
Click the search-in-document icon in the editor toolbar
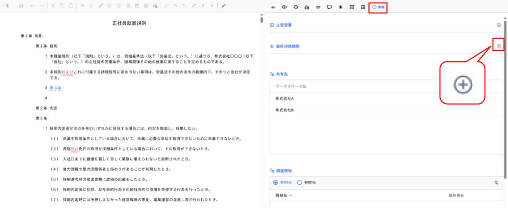pyautogui.click(x=156, y=6)
